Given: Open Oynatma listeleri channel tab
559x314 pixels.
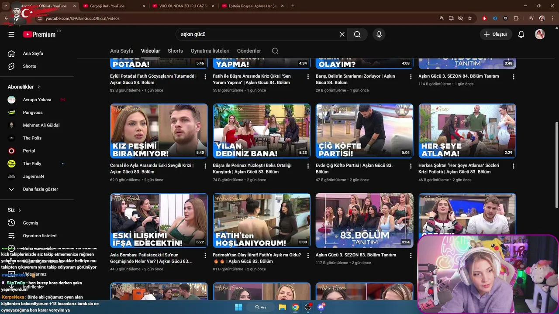Looking at the screenshot, I should pyautogui.click(x=210, y=51).
